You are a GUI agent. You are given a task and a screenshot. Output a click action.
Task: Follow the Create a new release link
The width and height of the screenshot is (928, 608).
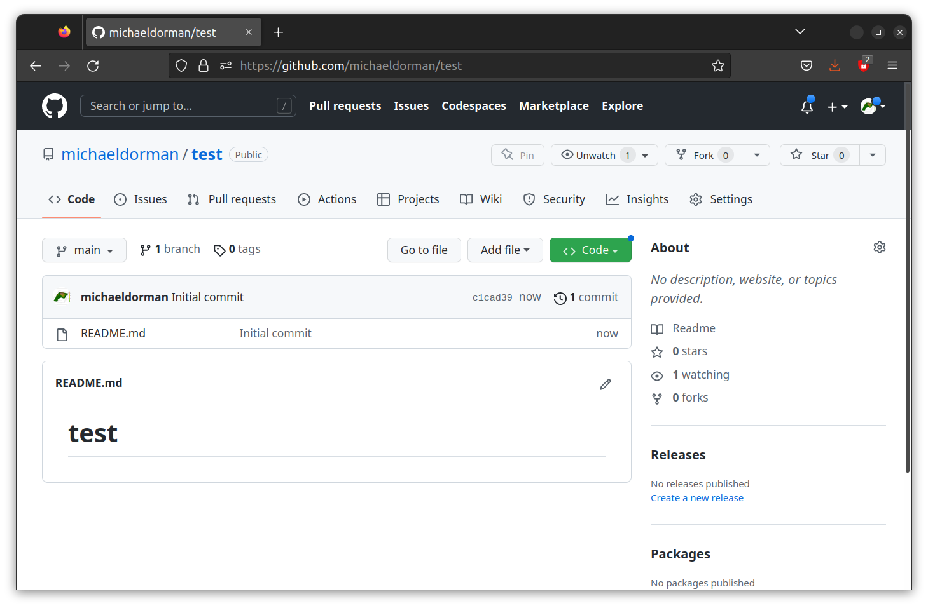tap(696, 497)
